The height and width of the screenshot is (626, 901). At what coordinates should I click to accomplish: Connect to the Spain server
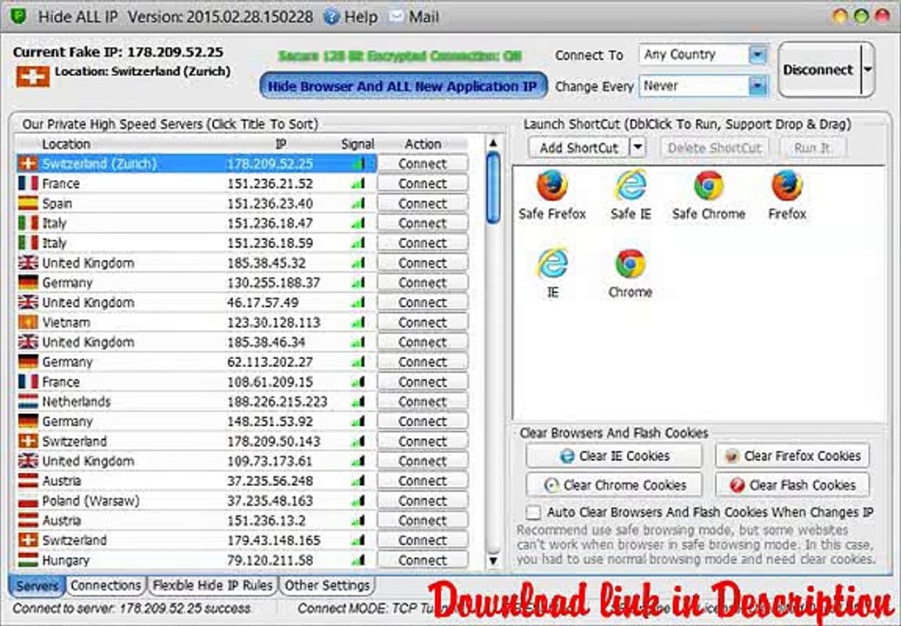[x=423, y=203]
